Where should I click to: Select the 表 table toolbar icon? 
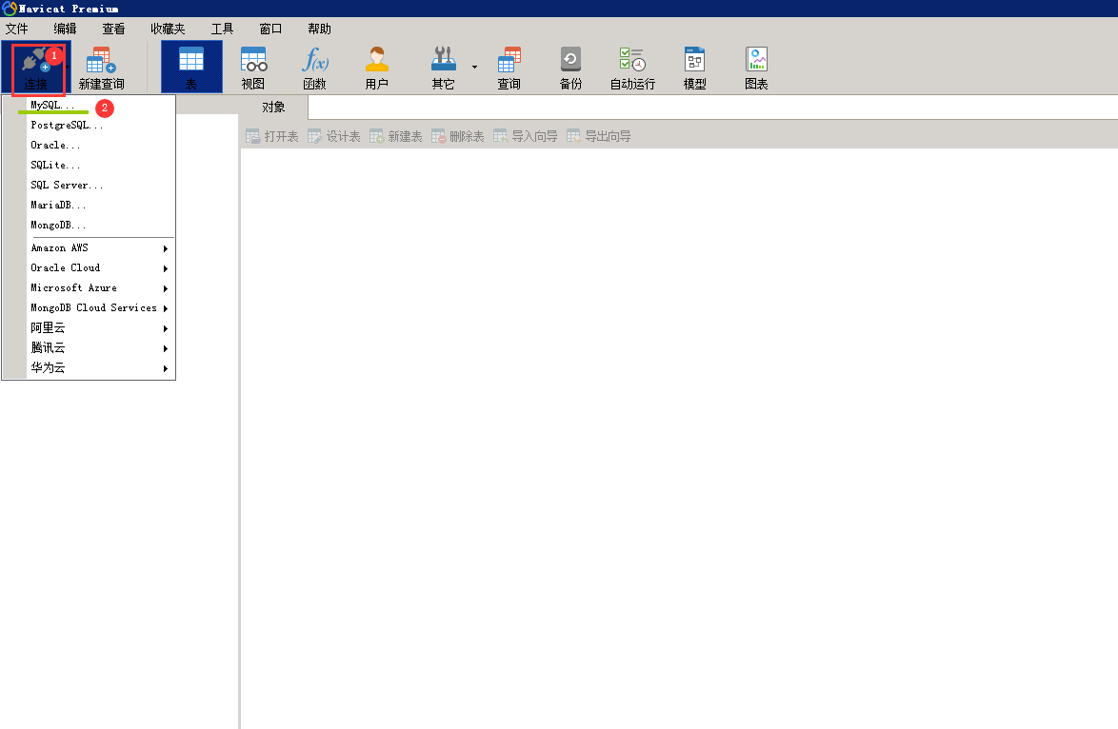[x=191, y=67]
